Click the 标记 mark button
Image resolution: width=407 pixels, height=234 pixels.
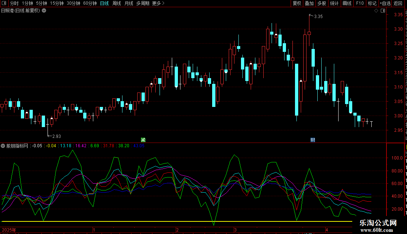click(x=372, y=3)
